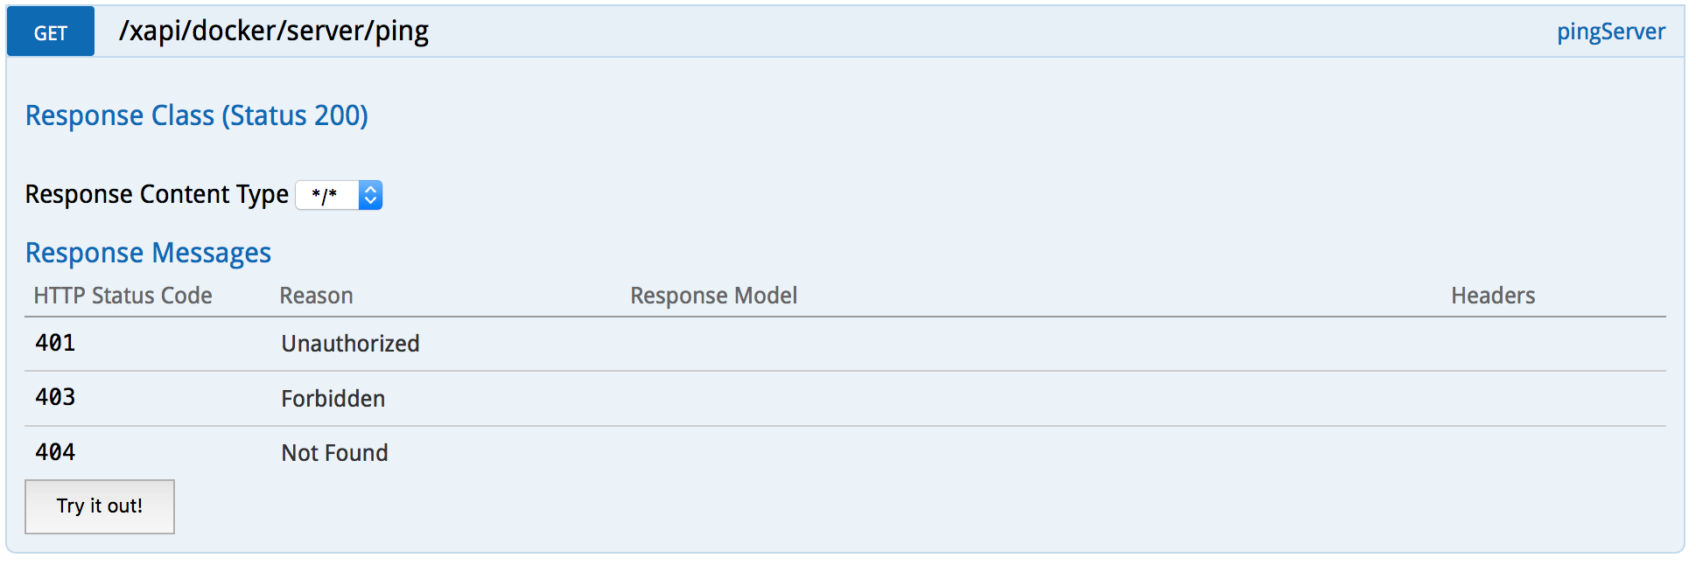Screen dimensions: 1696x565
Task: Click the blue GET method badge
Action: [51, 32]
